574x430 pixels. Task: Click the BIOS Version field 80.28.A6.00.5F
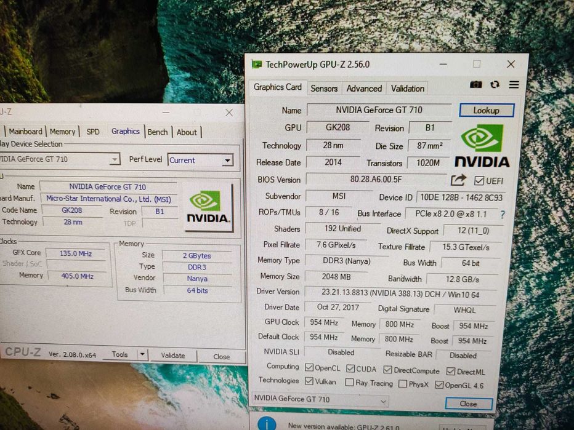click(376, 180)
